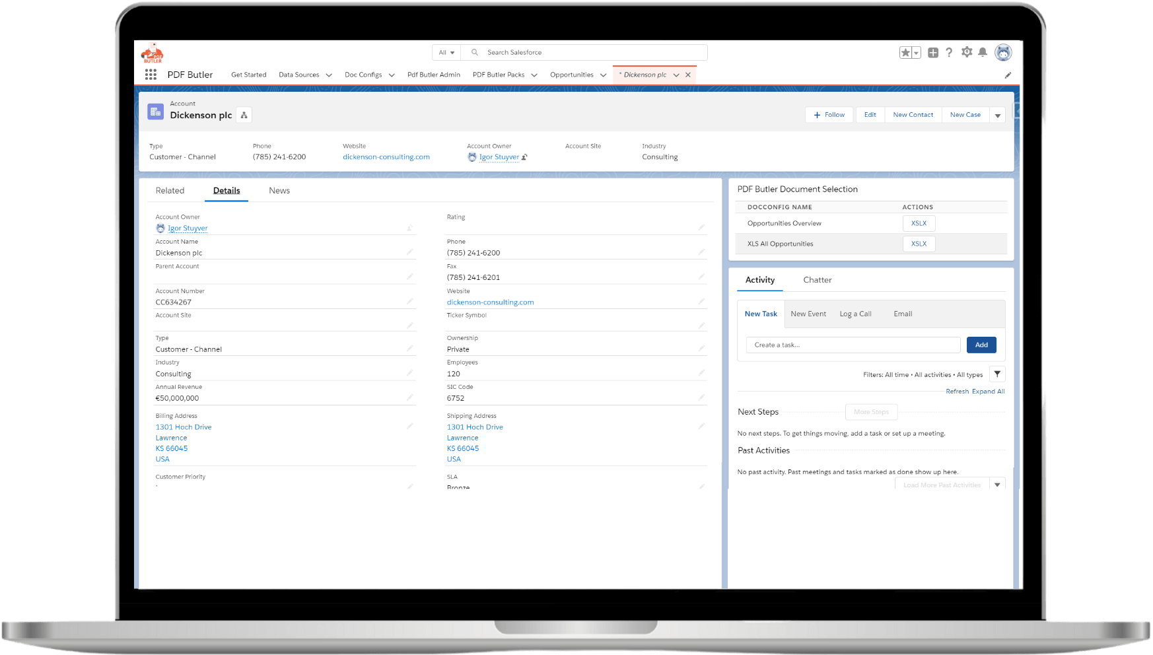
Task: Open the Favorites star icon
Action: 905,53
